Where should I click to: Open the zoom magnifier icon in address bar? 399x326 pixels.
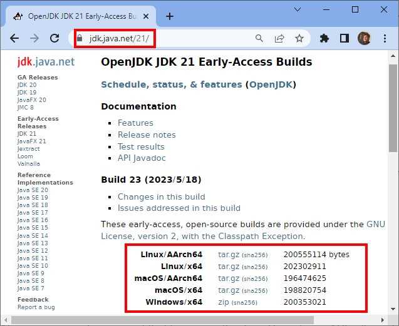click(x=259, y=38)
